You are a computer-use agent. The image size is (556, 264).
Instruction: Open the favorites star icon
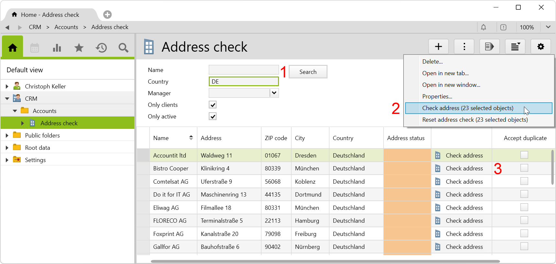tap(79, 48)
